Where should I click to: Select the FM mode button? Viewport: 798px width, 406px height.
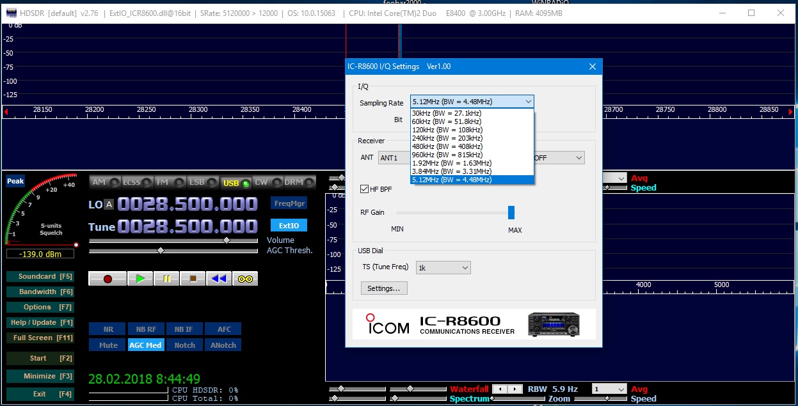point(171,182)
